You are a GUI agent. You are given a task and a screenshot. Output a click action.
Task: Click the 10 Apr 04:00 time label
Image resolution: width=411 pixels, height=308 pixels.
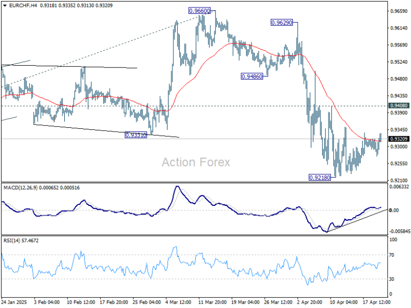(x=344, y=302)
